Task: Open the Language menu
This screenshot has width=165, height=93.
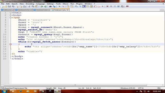Action: pyautogui.click(x=40, y=4)
